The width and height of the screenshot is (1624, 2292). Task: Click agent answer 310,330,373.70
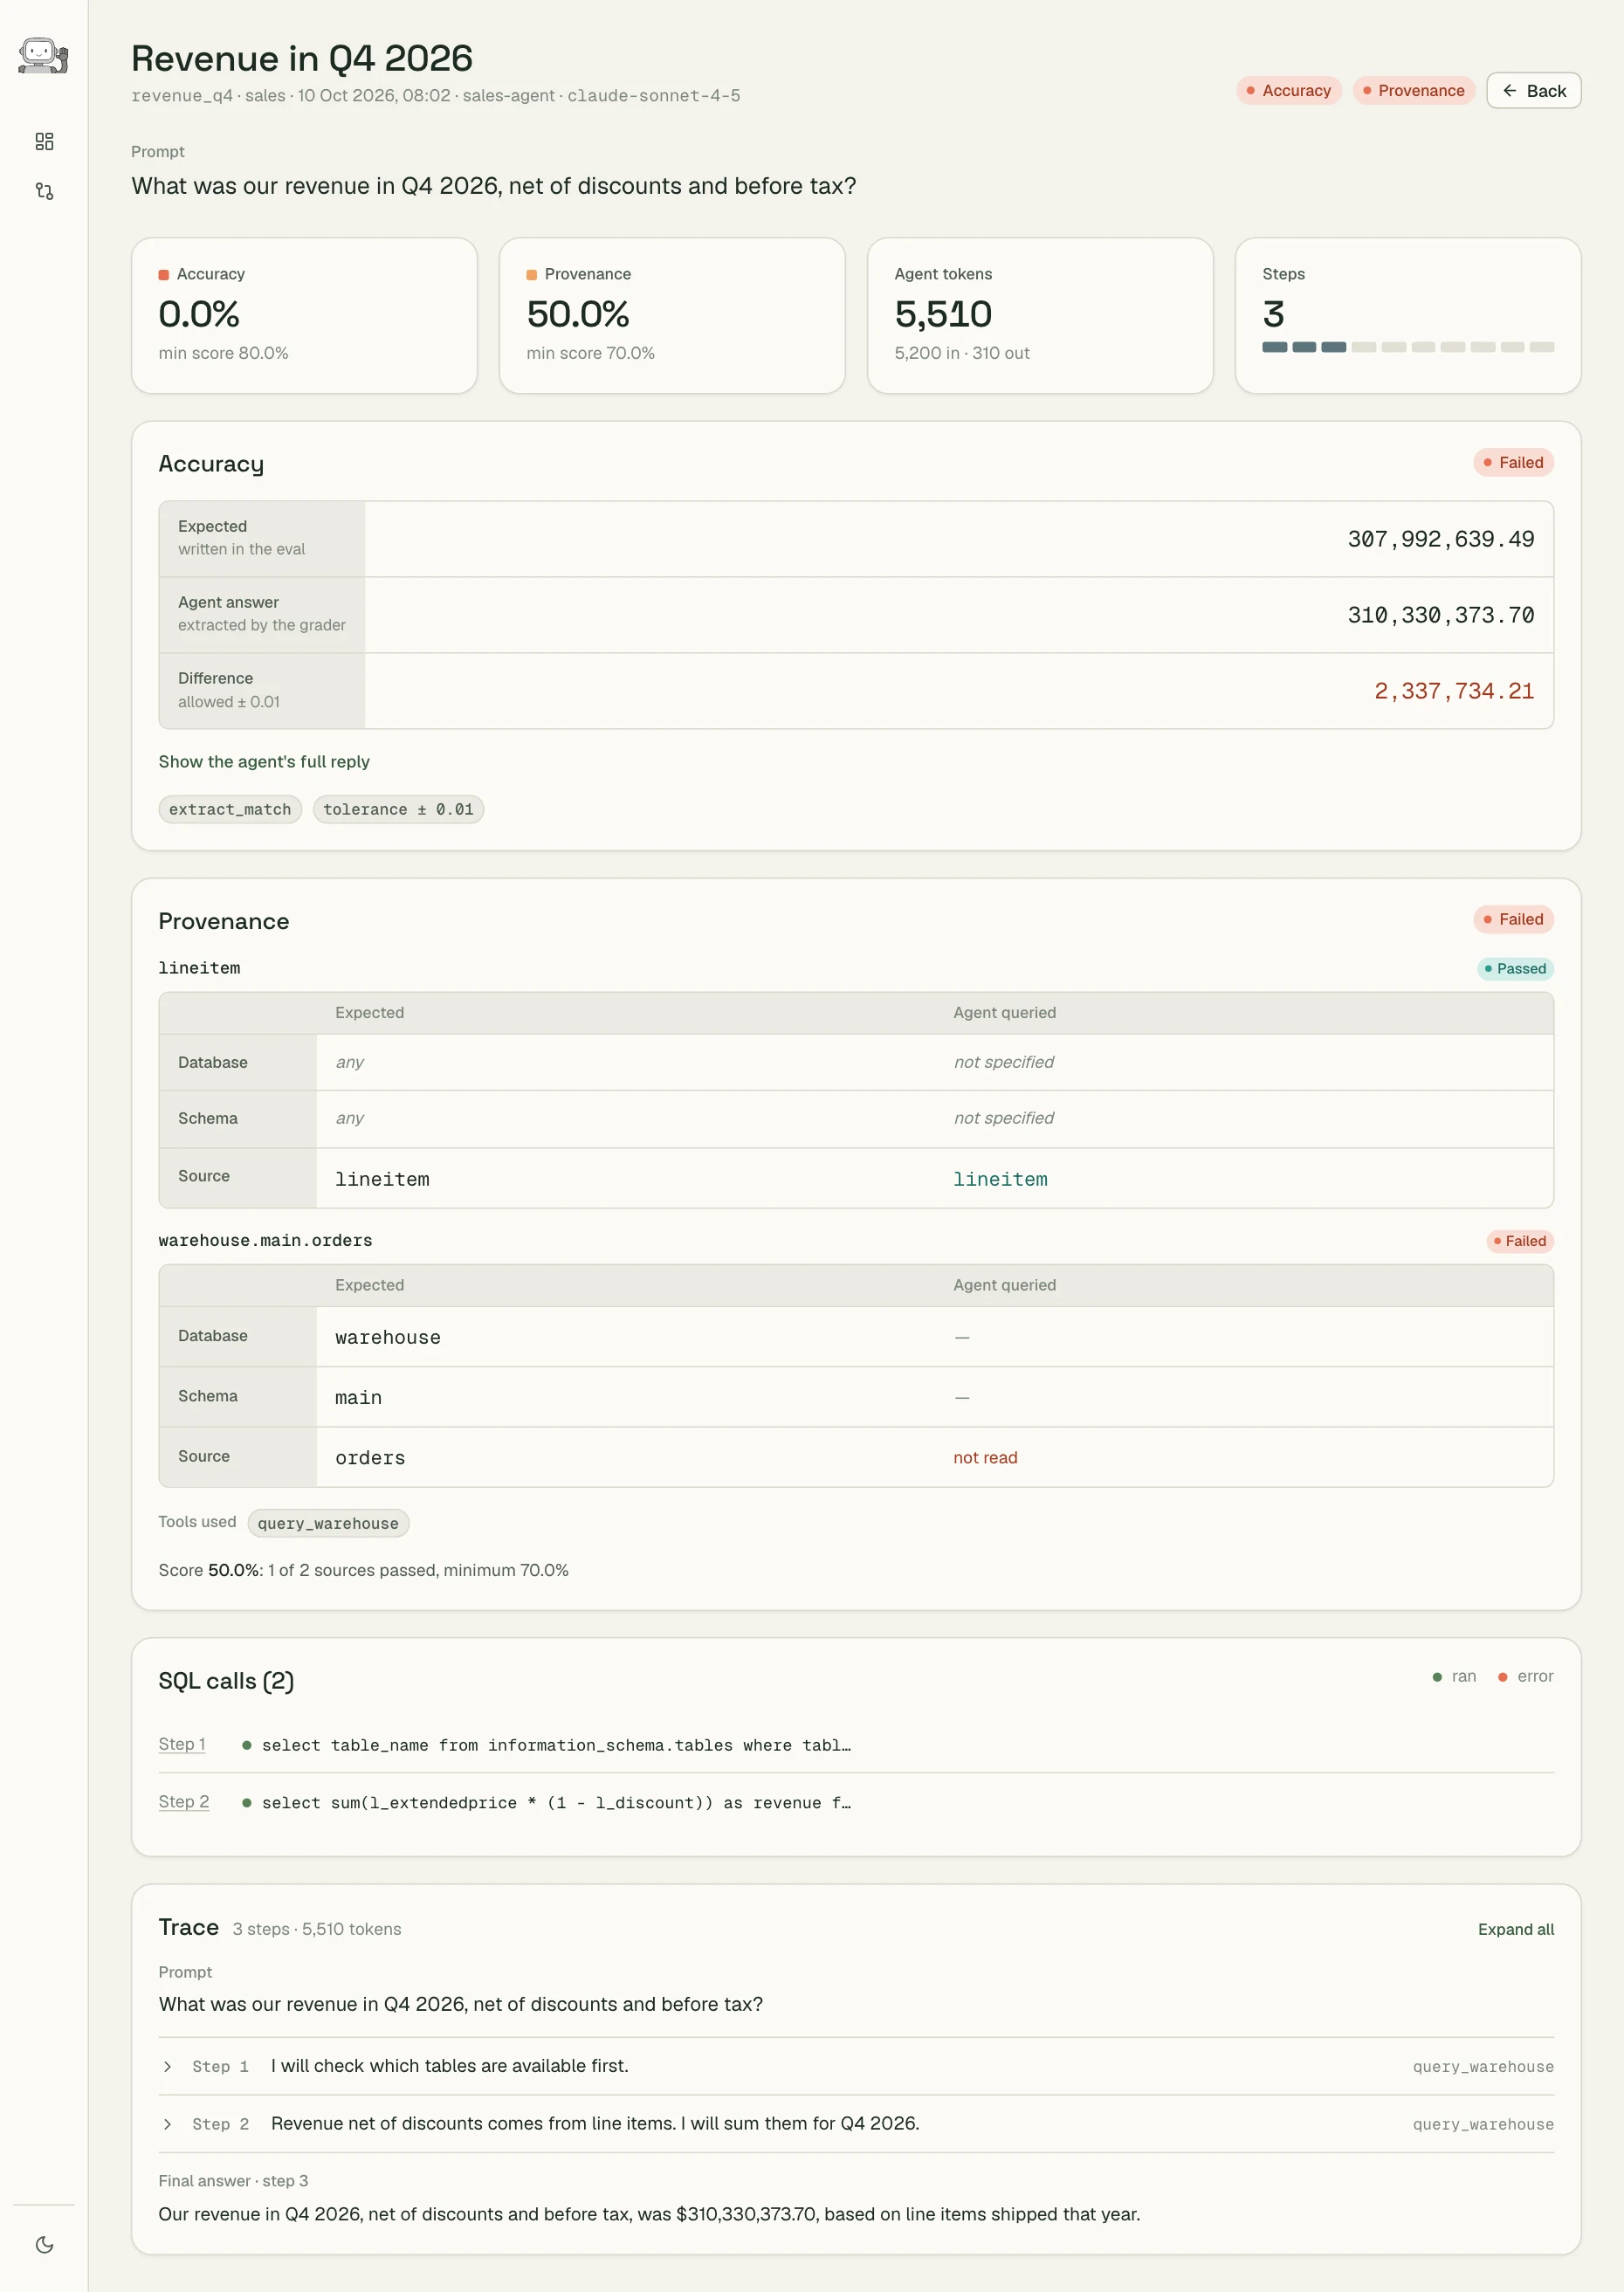1440,616
